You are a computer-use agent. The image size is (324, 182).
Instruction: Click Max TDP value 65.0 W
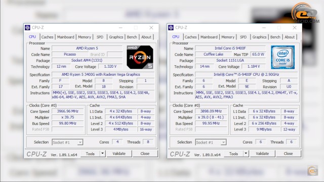coord(258,54)
